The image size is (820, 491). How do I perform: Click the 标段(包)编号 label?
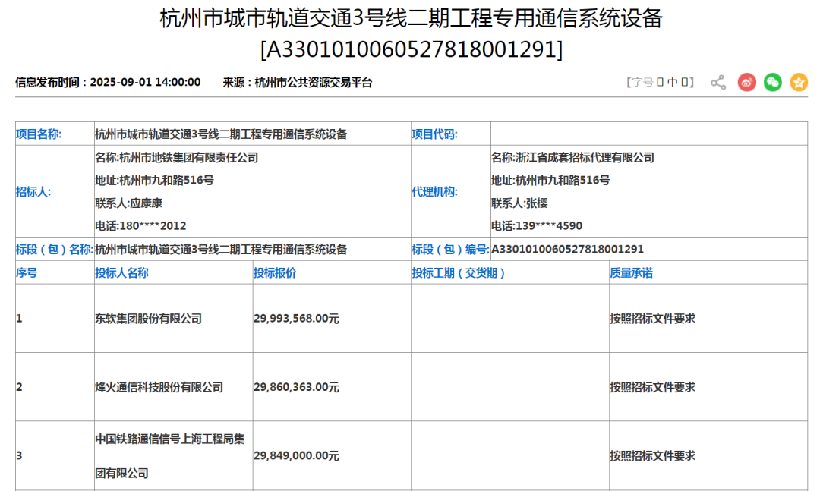(x=450, y=250)
